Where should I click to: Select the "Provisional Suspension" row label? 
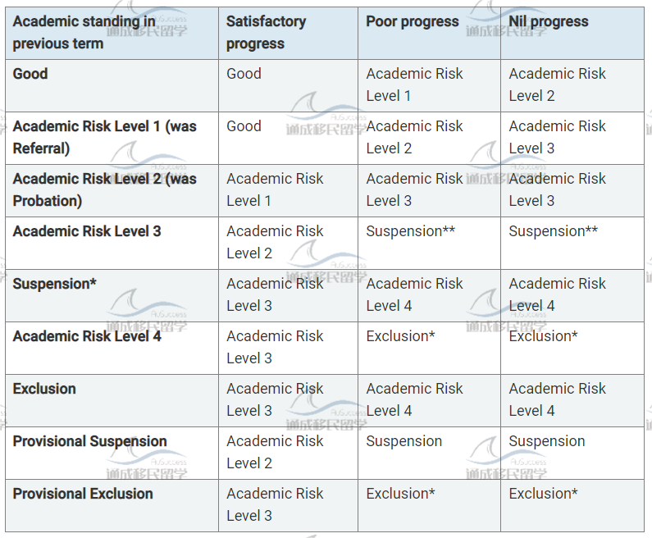90,441
